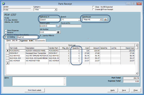Click the new row asterisk marker

[8, 63]
